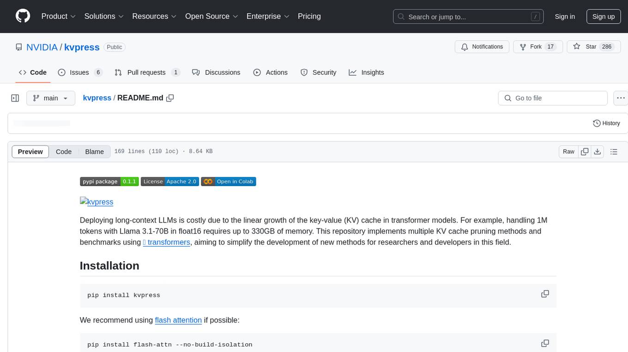Open the Security tab
The height and width of the screenshot is (352, 628).
tap(319, 72)
